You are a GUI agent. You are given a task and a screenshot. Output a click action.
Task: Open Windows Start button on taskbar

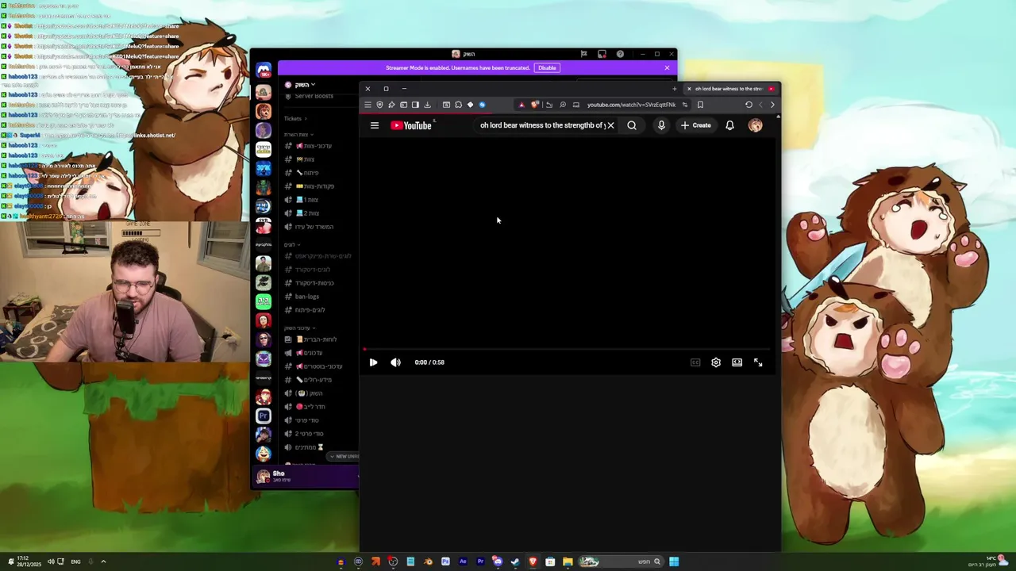[674, 561]
